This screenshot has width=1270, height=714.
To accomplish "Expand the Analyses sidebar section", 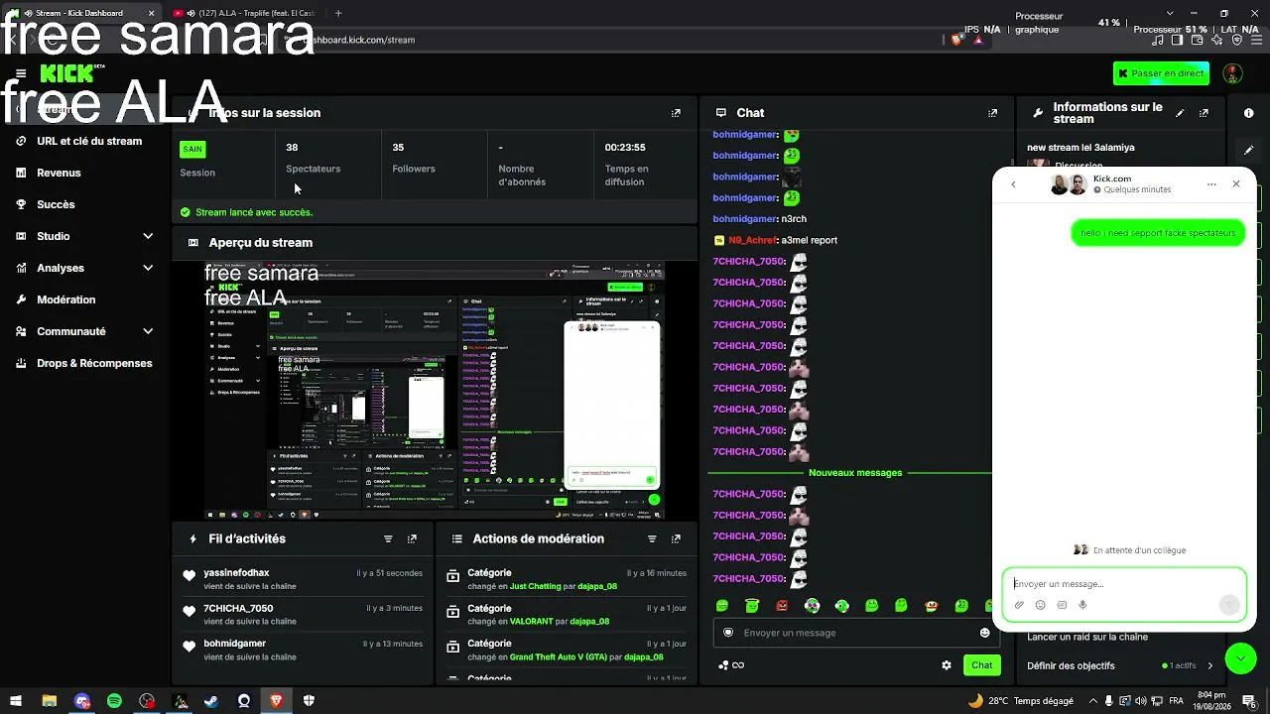I will [148, 268].
